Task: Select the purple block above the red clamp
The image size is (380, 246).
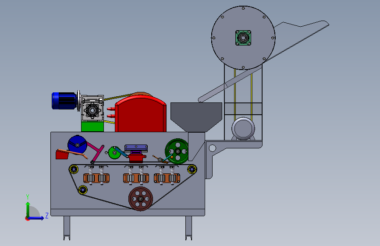Action: (x=136, y=148)
